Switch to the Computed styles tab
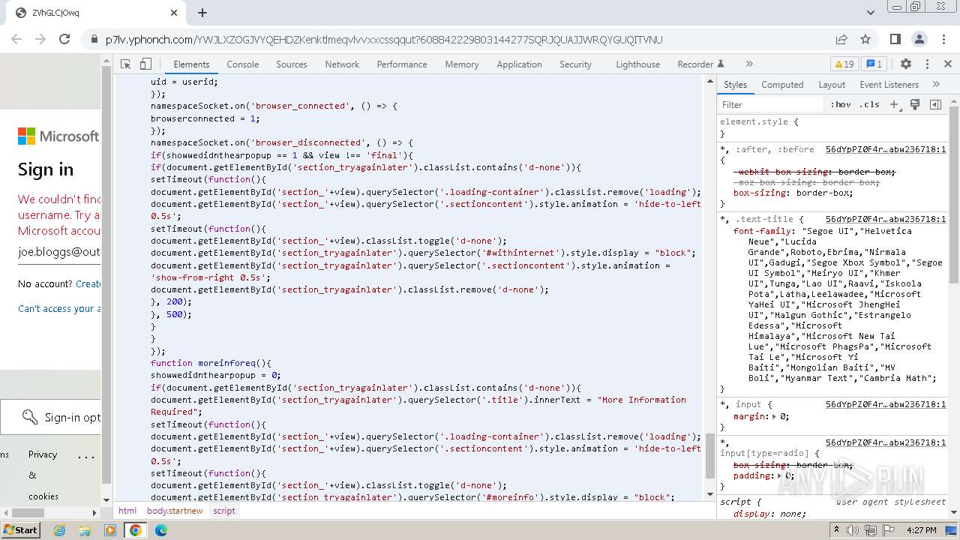This screenshot has width=960, height=540. tap(782, 85)
